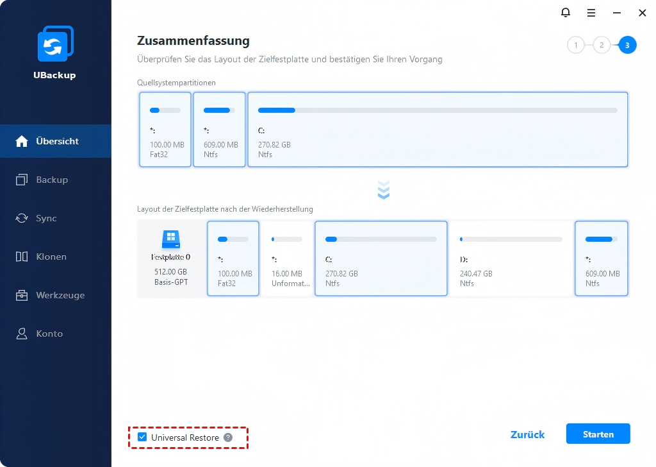Jump to wizard step 2

tap(602, 45)
